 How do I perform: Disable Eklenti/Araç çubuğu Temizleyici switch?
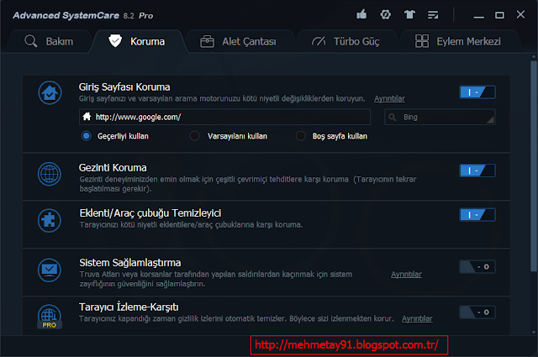tap(477, 215)
